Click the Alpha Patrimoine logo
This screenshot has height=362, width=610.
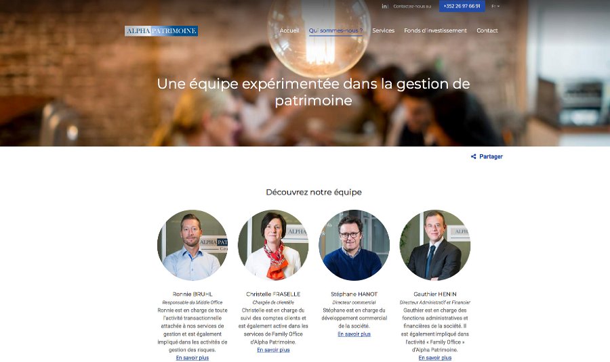161,31
